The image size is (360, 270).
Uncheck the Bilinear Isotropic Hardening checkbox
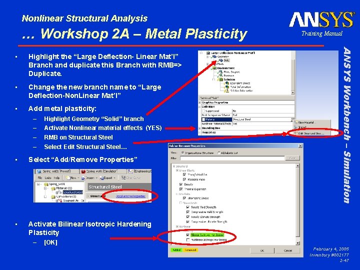(x=188, y=235)
